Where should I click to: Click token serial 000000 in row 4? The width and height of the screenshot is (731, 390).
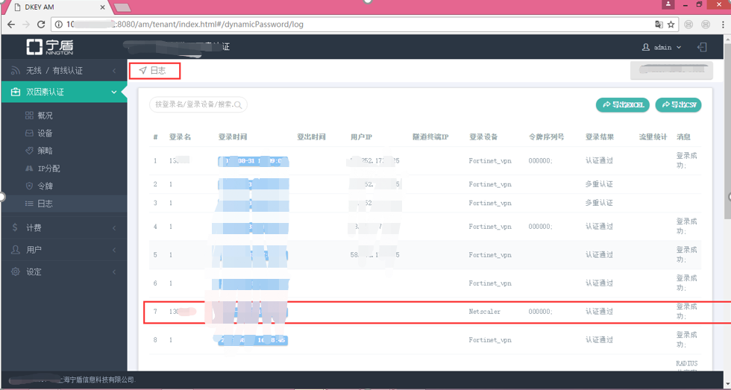[540, 227]
